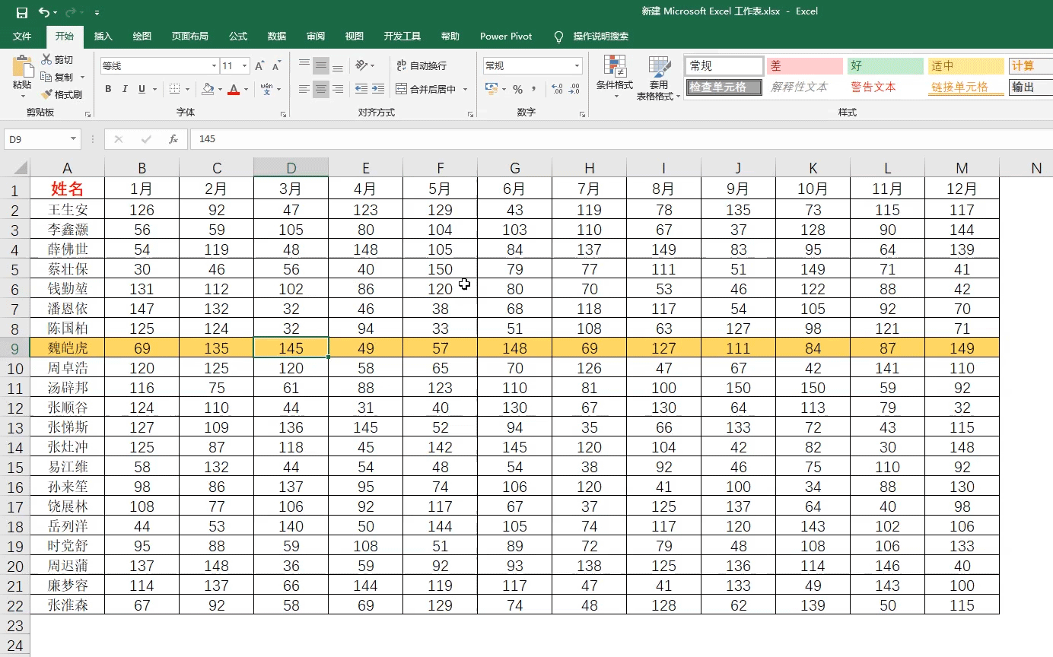This screenshot has width=1053, height=657.
Task: Click Decrease Indent icon
Action: click(x=361, y=89)
